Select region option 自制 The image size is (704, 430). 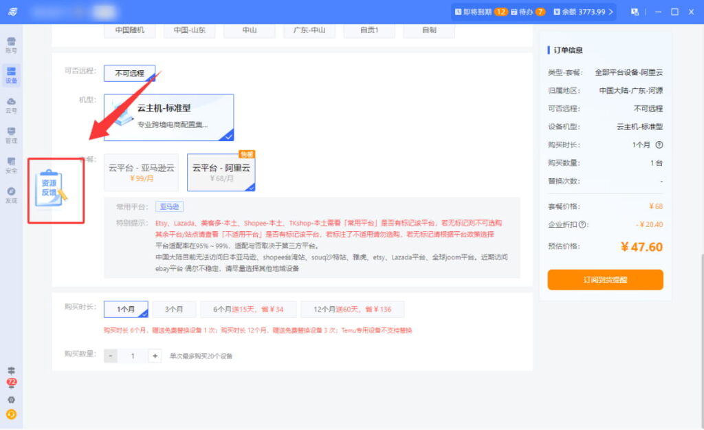point(429,30)
